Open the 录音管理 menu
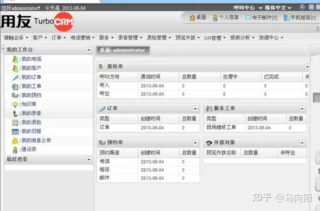 tap(130, 38)
